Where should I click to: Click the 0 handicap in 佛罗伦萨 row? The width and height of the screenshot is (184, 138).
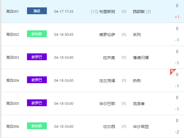click(177, 29)
